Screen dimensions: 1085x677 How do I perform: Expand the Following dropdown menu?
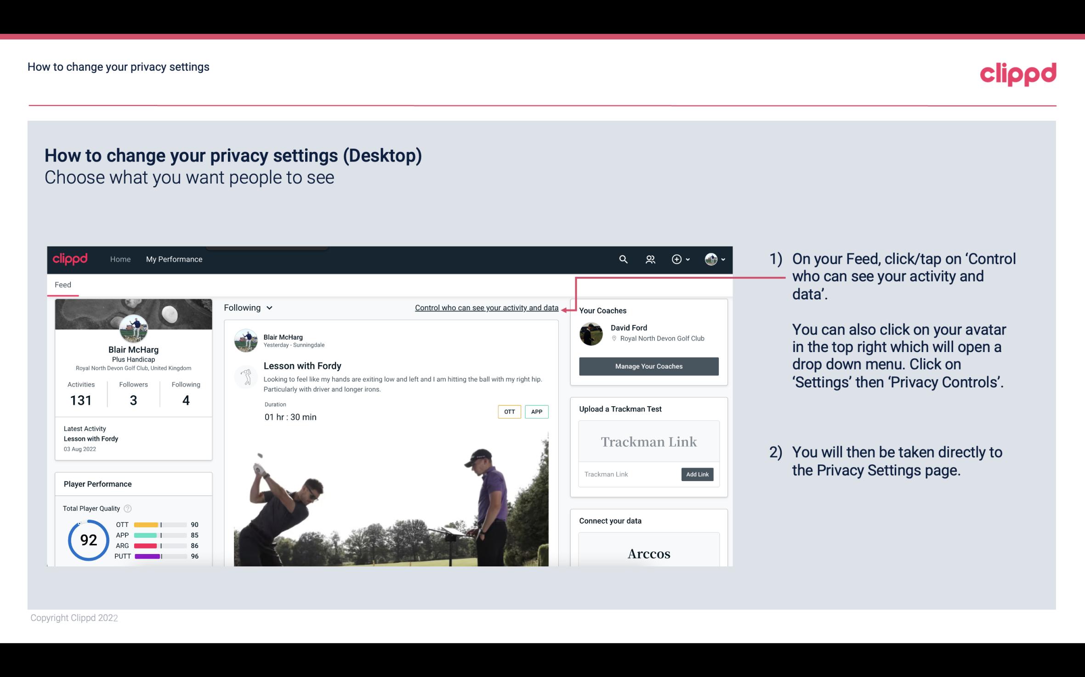click(247, 308)
